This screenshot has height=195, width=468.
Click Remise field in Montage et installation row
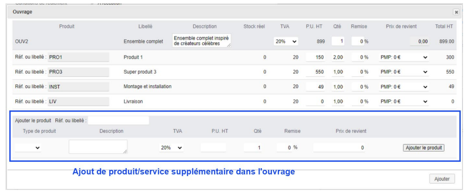360,87
